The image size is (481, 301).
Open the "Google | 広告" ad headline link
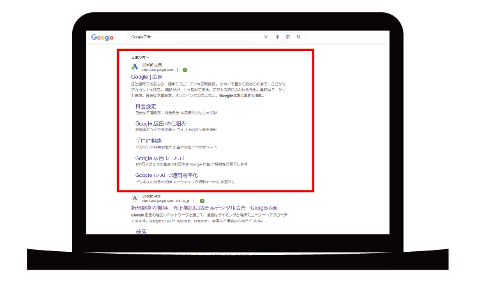click(147, 77)
